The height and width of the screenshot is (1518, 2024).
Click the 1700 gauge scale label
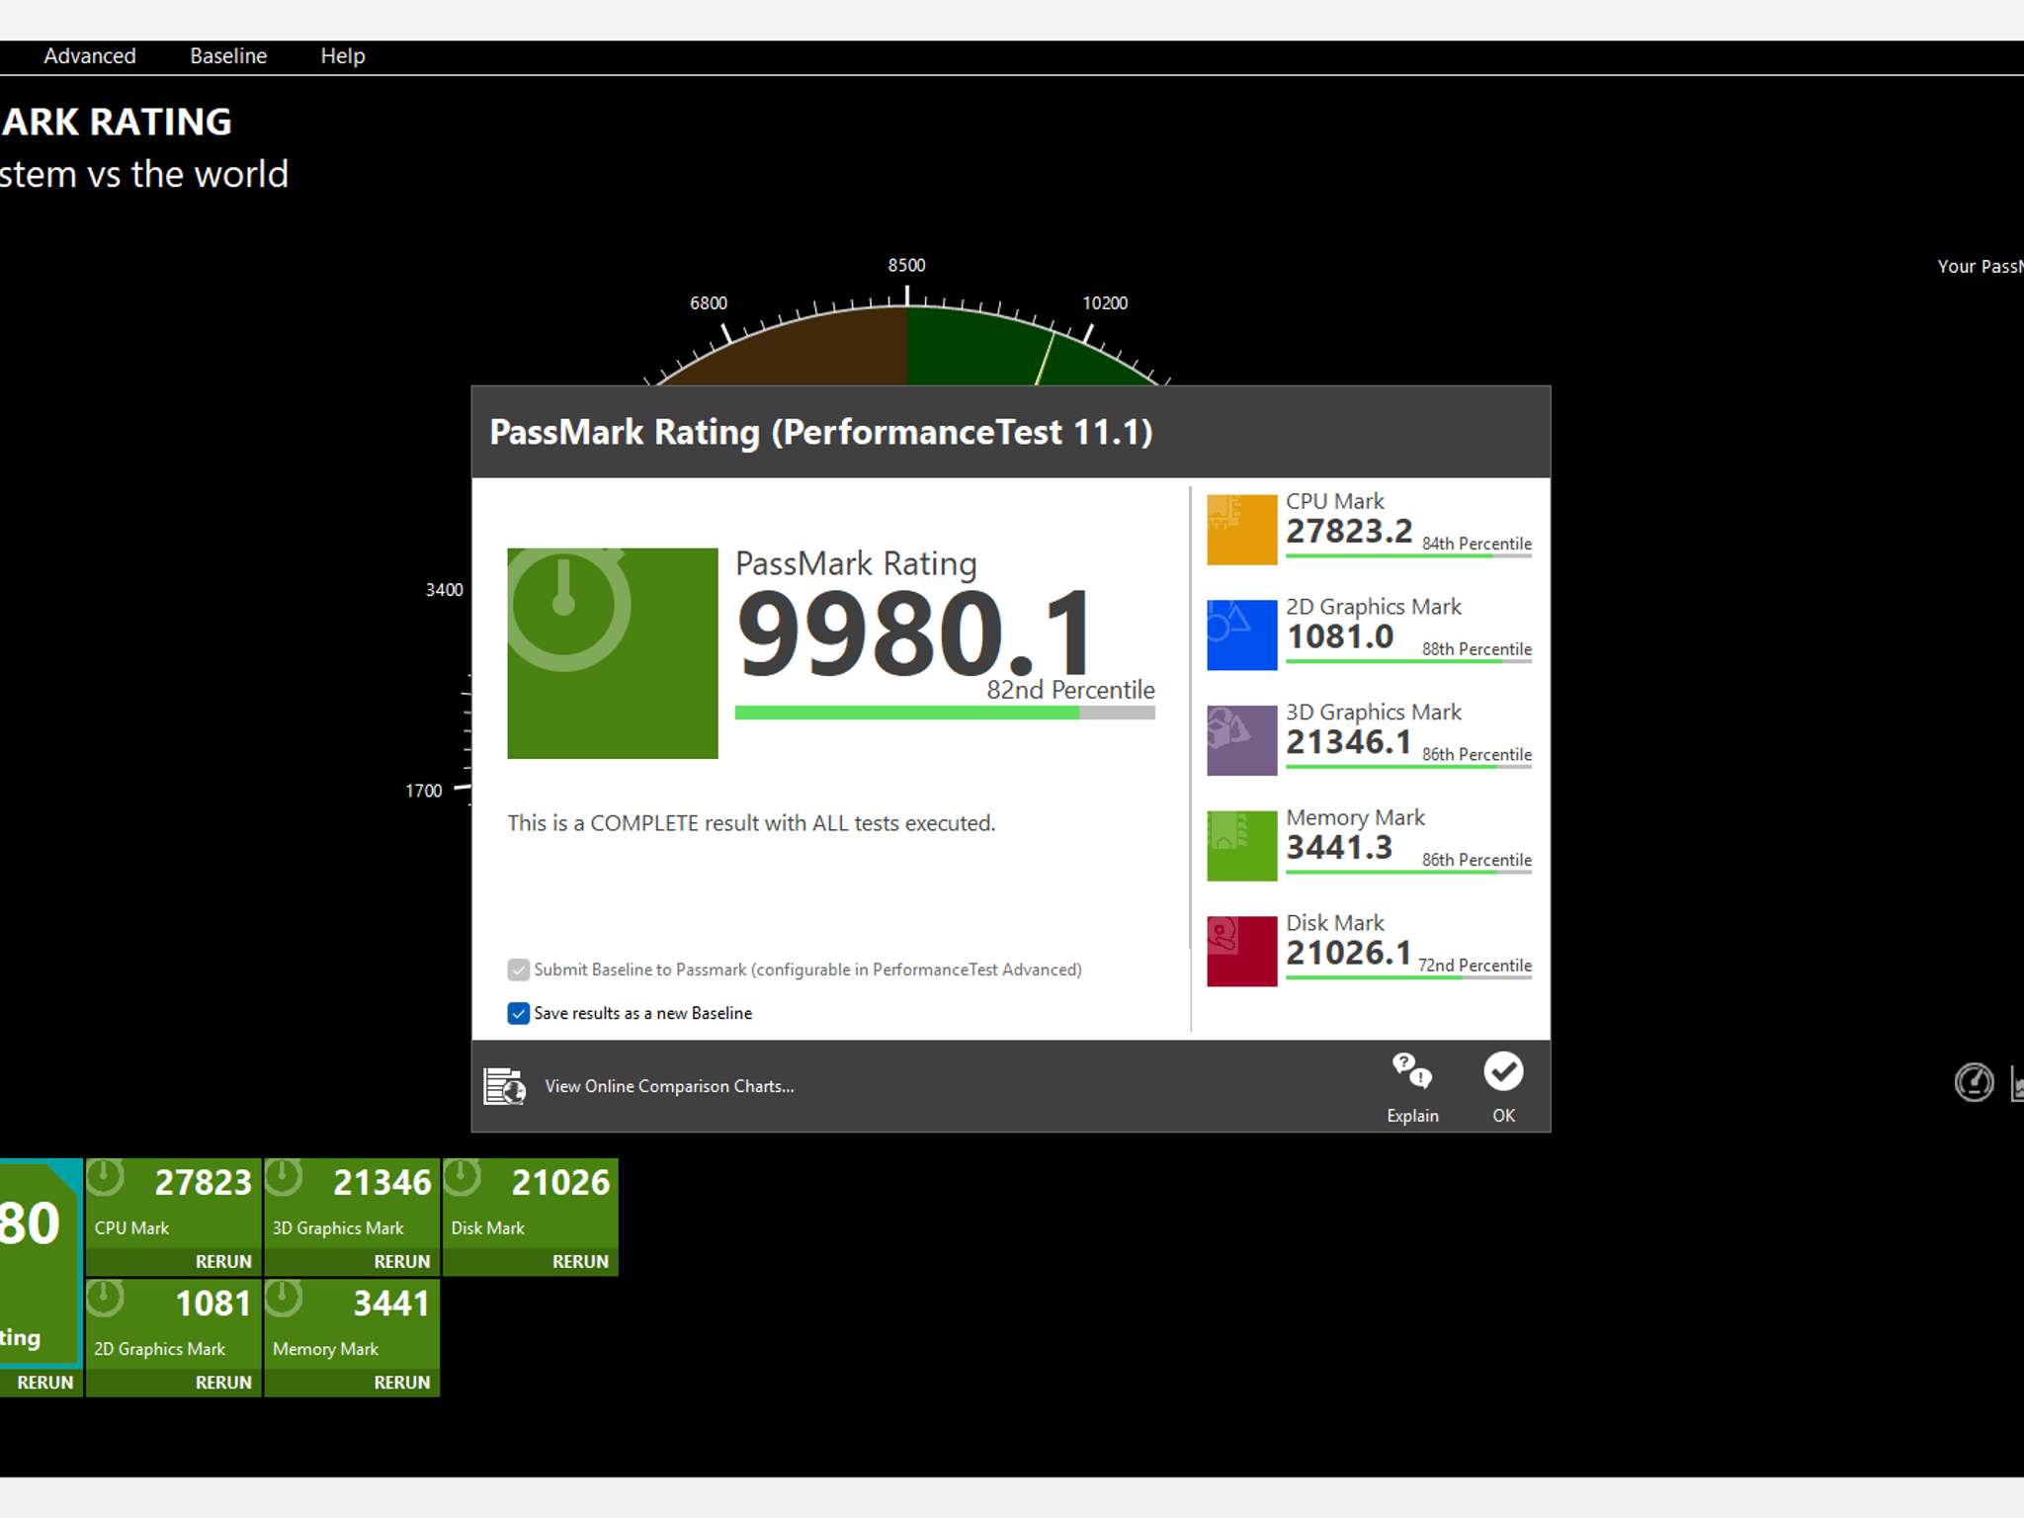pos(423,792)
